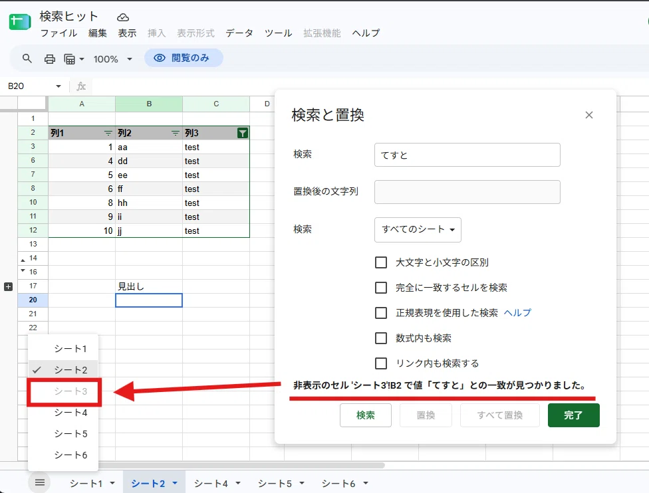The height and width of the screenshot is (493, 649).
Task: Click the 列2 filter icon
Action: coord(176,133)
